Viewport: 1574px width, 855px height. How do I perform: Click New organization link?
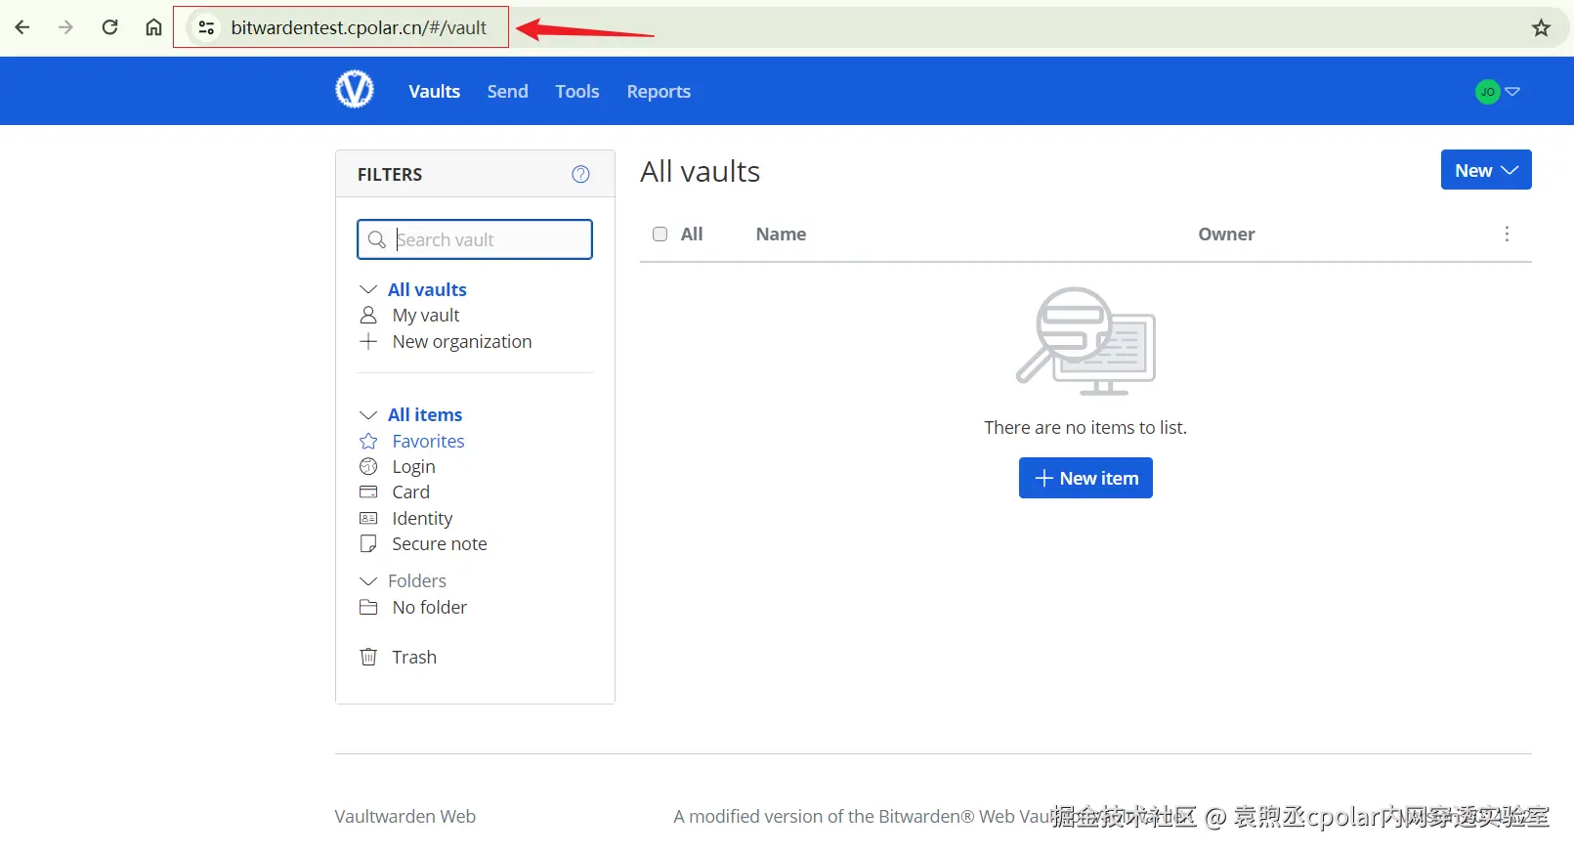coord(462,341)
